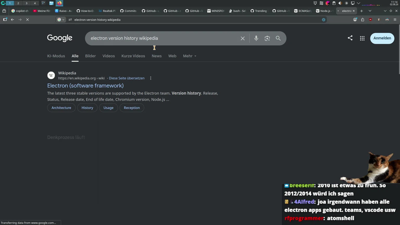Switch to the 'MINISFOR' tab

tap(216, 11)
